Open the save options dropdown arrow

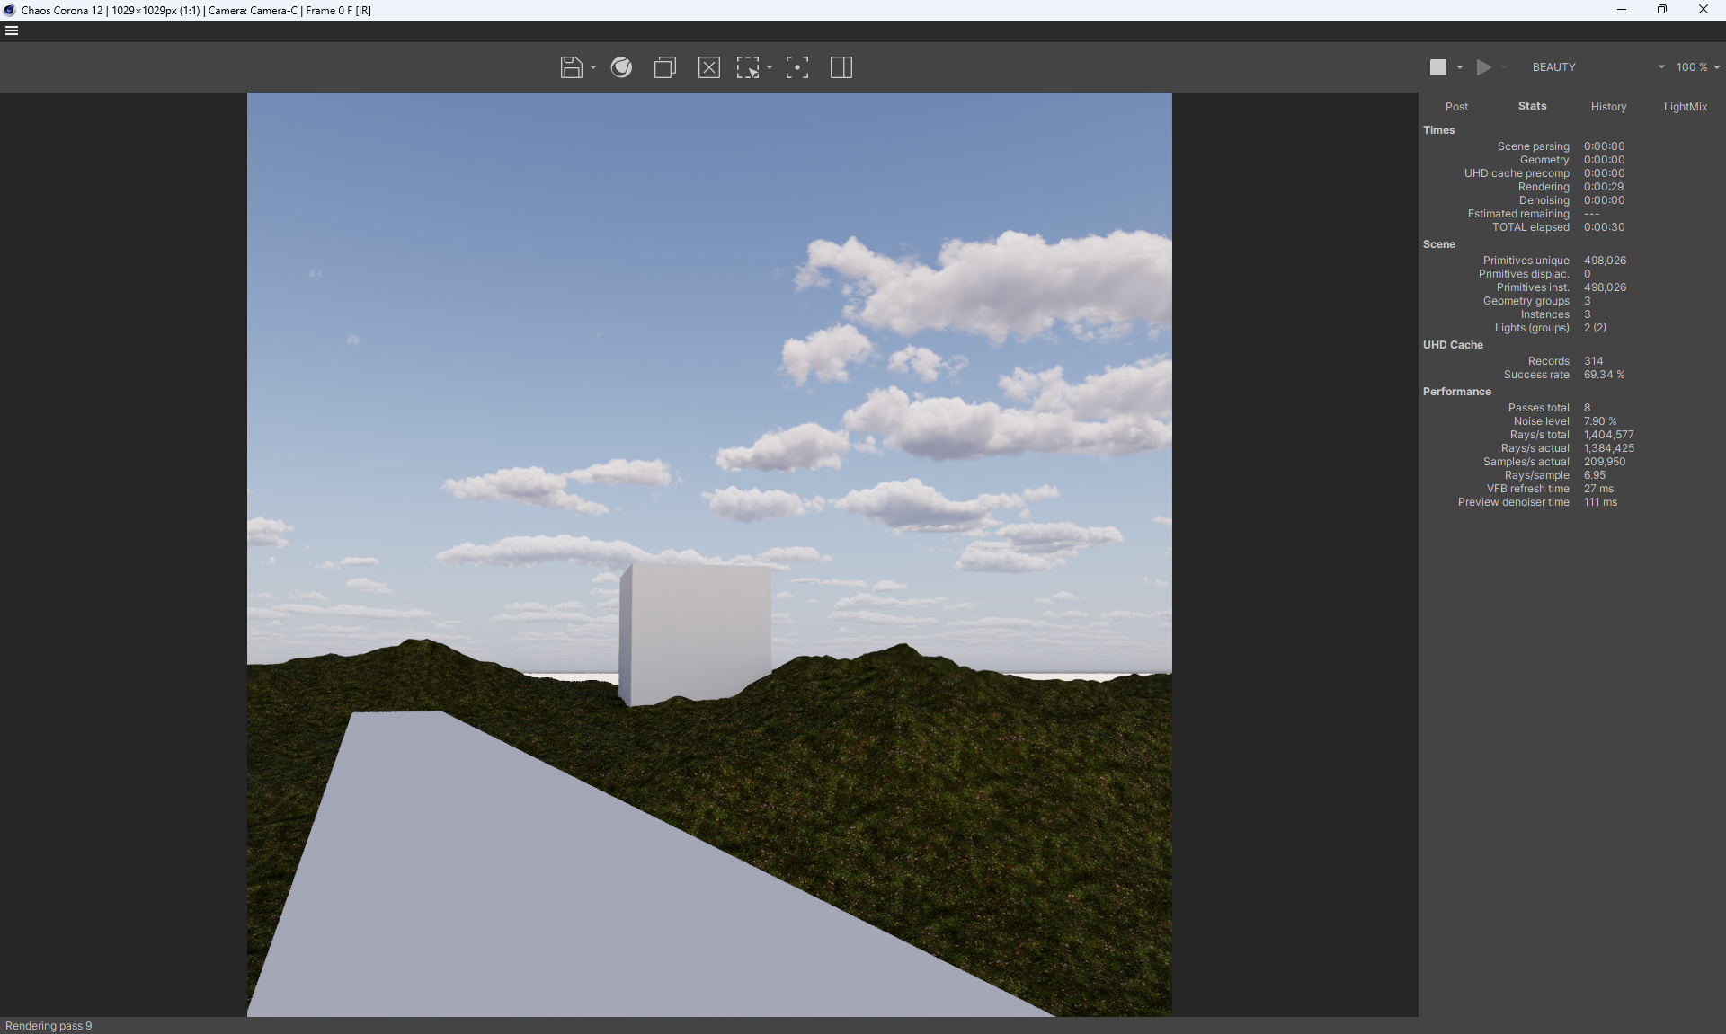click(x=593, y=67)
